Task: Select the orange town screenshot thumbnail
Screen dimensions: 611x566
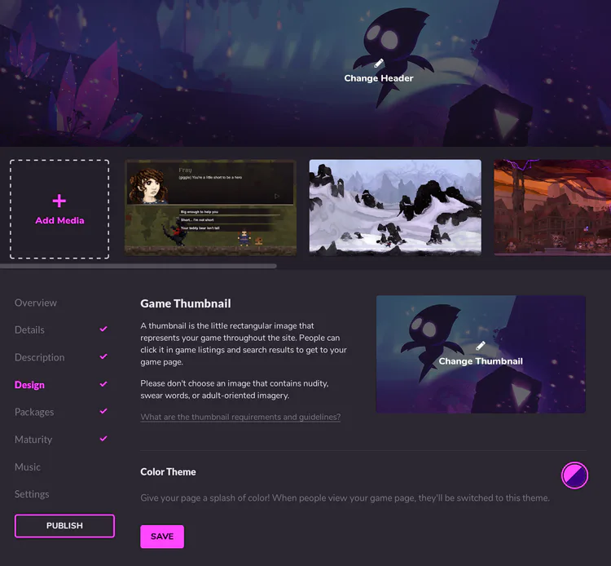Action: (552, 207)
